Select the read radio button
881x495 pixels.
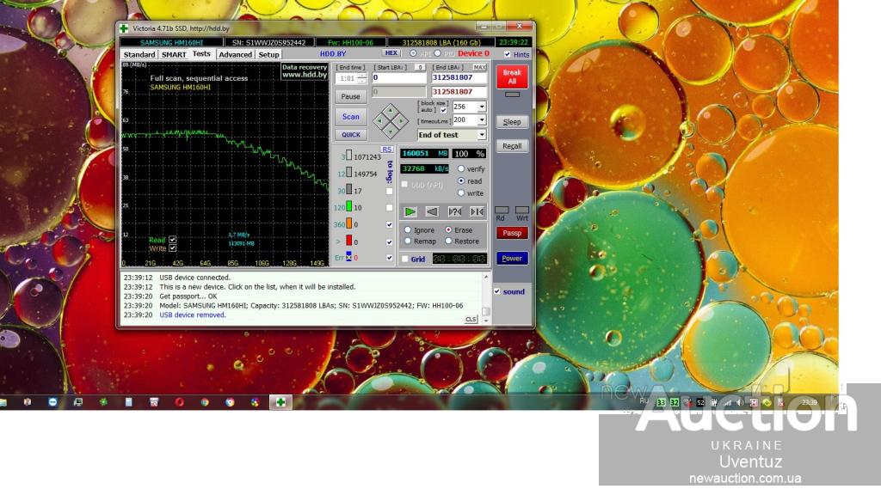click(x=461, y=180)
